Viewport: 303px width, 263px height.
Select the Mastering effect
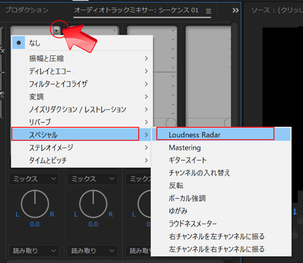point(221,148)
